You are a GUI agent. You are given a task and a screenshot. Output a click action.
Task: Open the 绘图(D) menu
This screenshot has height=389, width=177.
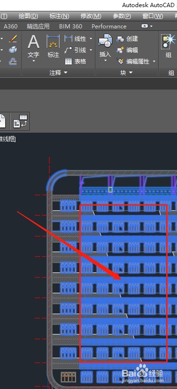[x=28, y=16]
